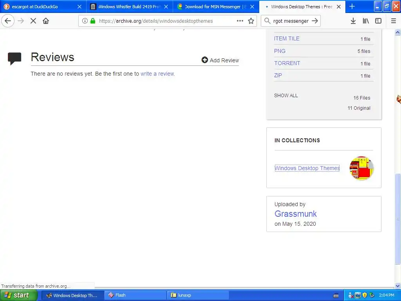The image size is (401, 301).
Task: Open the downloads panel
Action: coord(353,21)
